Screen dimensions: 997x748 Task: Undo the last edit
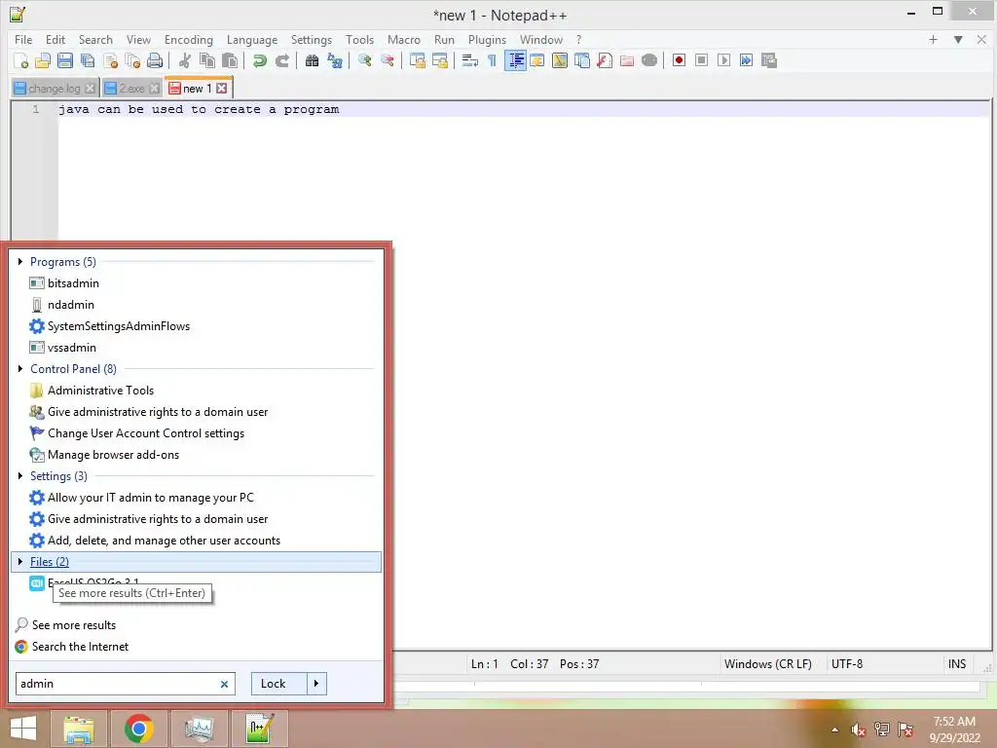click(x=259, y=60)
